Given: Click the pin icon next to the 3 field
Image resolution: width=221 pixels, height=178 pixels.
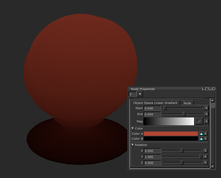Looking at the screenshot, I should [140, 94].
